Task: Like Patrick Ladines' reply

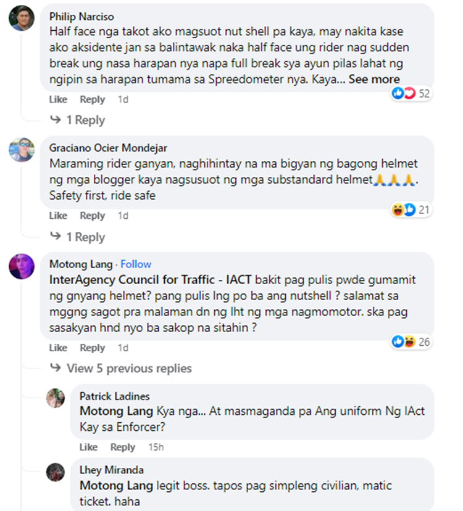Action: pos(88,447)
